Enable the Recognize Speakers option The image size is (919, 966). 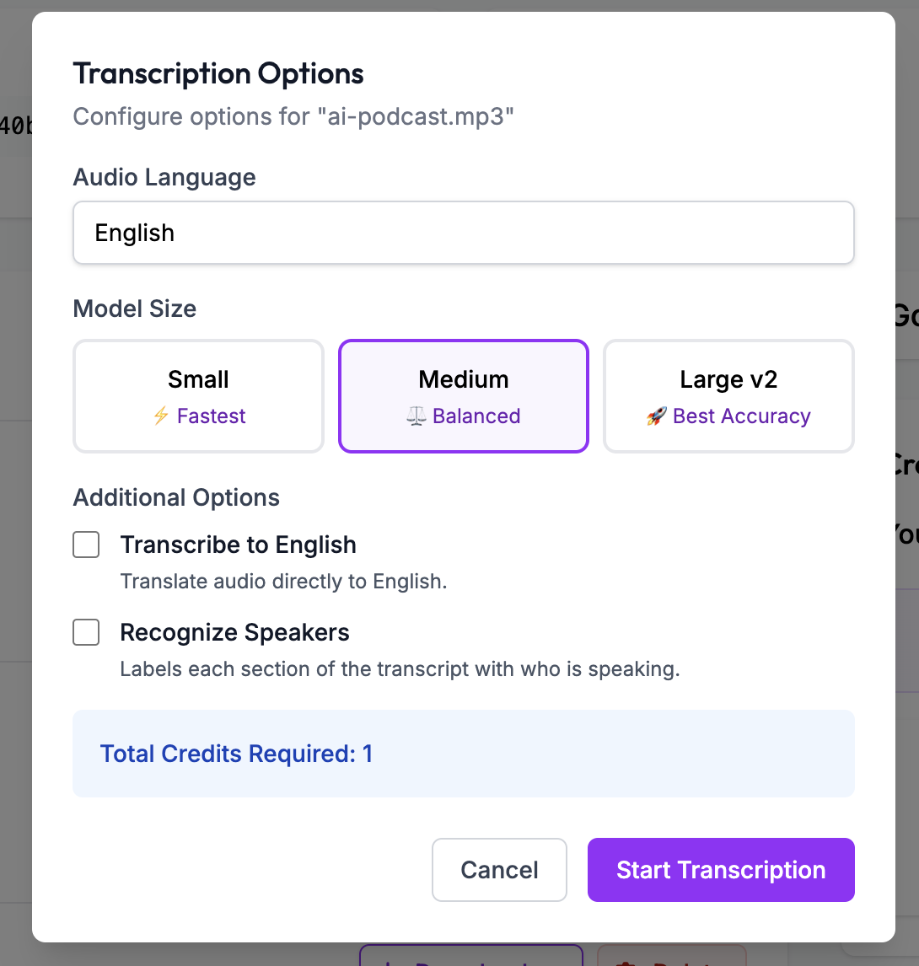(x=86, y=632)
